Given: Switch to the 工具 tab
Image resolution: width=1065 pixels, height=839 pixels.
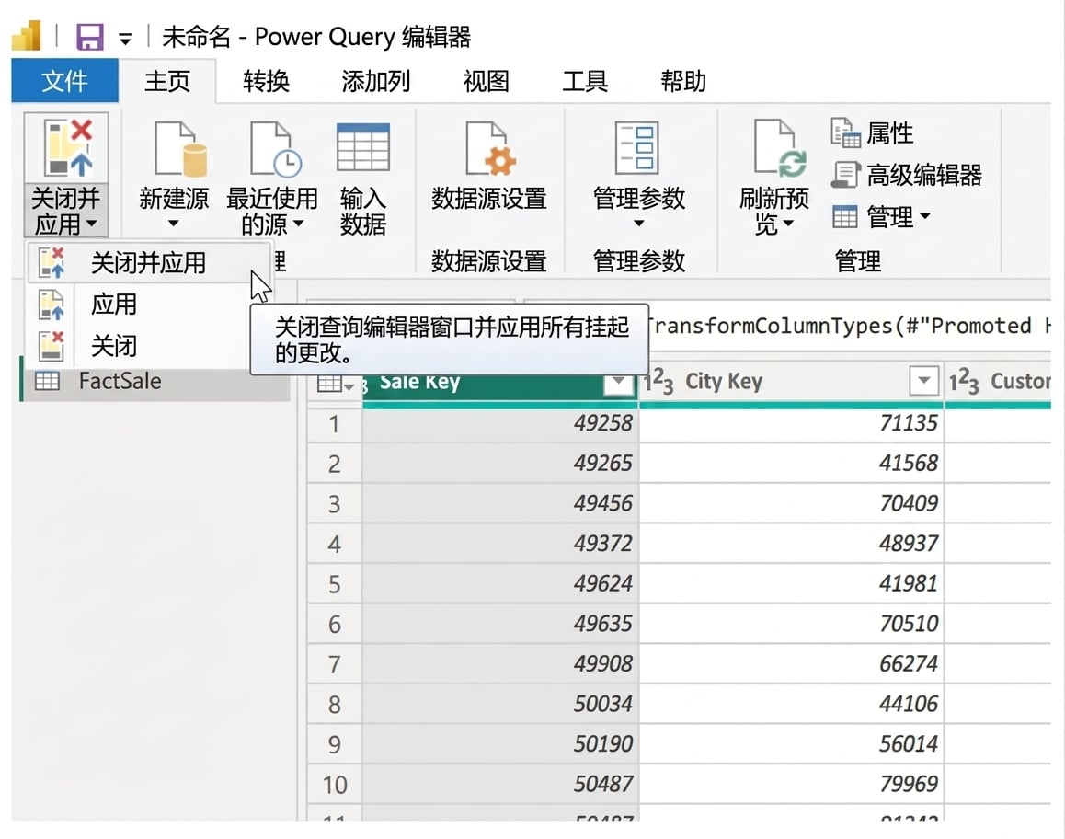Looking at the screenshot, I should [585, 81].
